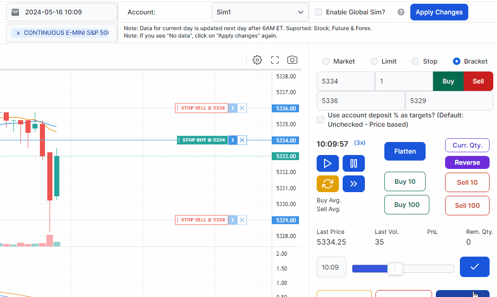Open chart settings gear icon
Image resolution: width=497 pixels, height=297 pixels.
point(257,60)
